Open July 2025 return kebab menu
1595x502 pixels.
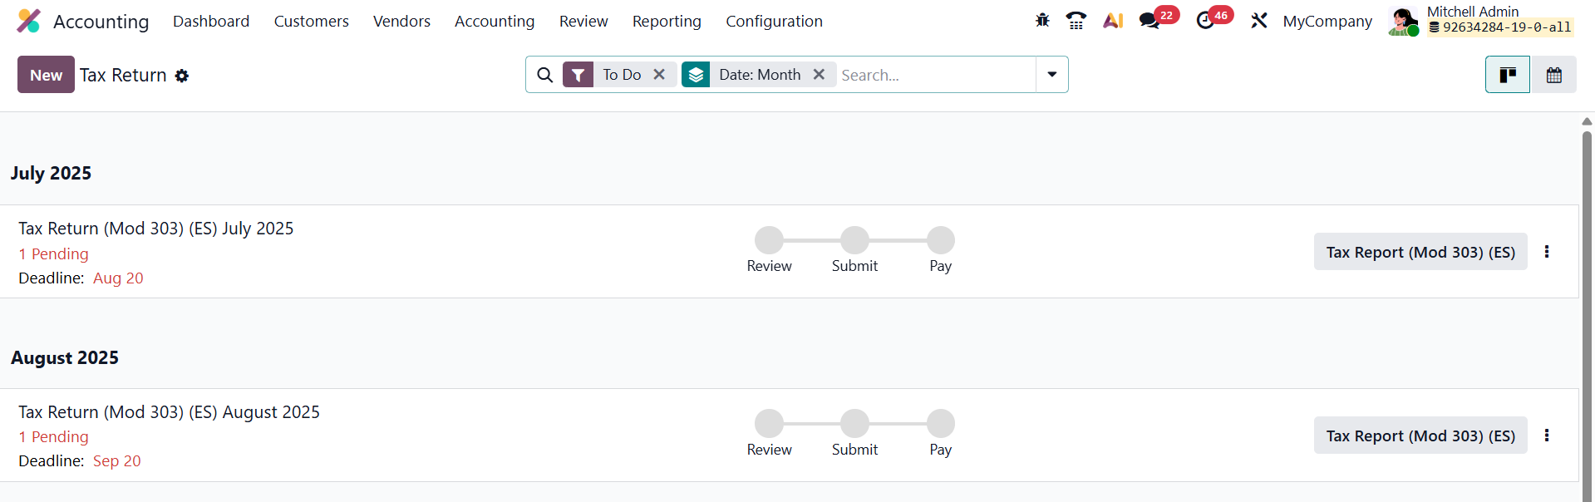[1547, 252]
